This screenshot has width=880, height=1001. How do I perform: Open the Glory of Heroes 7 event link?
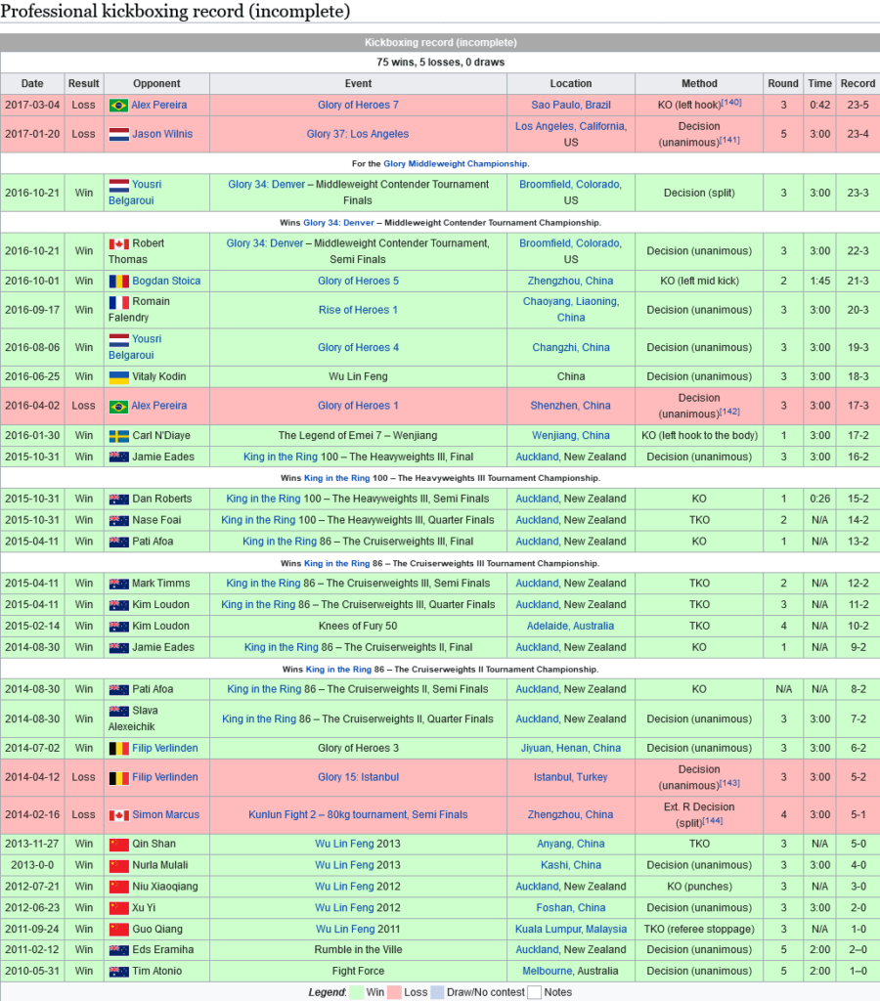click(x=358, y=106)
